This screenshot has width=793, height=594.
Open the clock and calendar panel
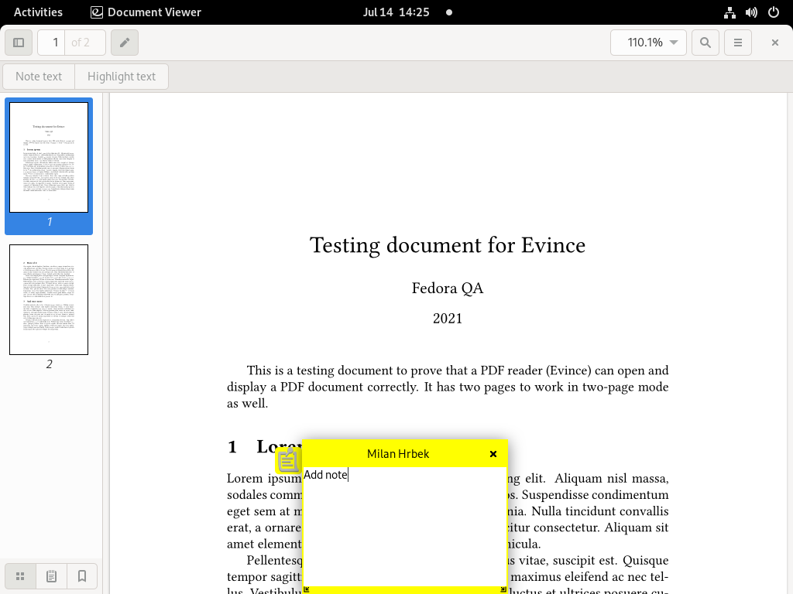tap(396, 12)
